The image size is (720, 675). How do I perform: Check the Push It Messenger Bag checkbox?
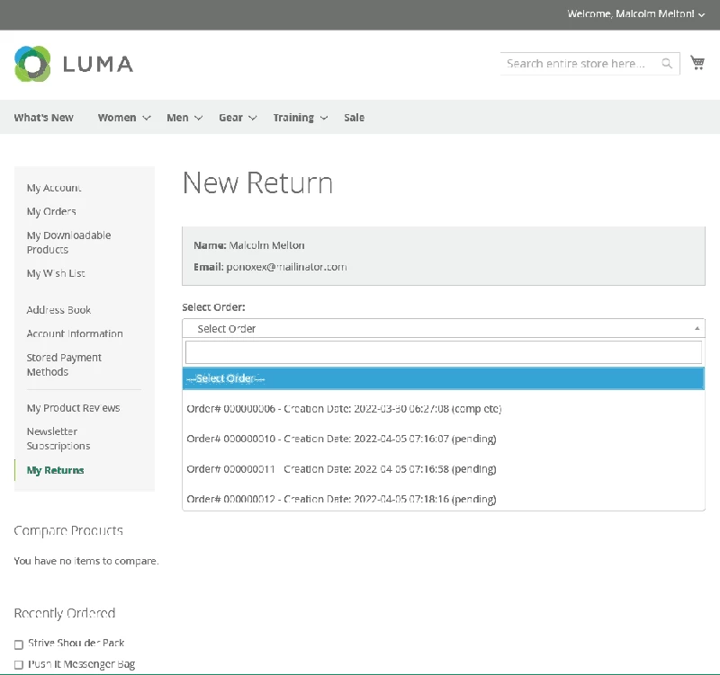tap(19, 664)
